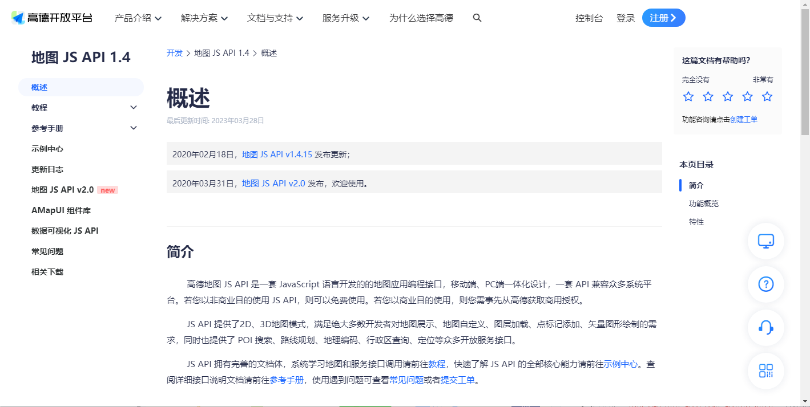The height and width of the screenshot is (407, 810).
Task: Open the 地图 JS API v1.4.15 link
Action: pyautogui.click(x=277, y=154)
